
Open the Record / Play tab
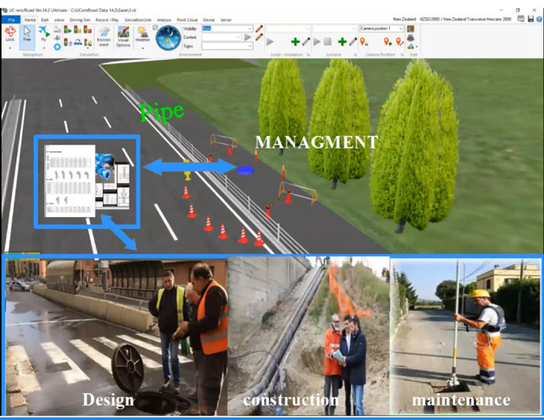[x=107, y=20]
